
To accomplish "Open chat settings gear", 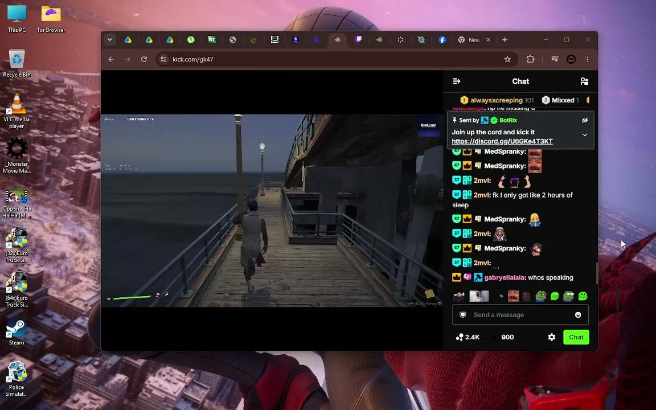I will point(551,337).
